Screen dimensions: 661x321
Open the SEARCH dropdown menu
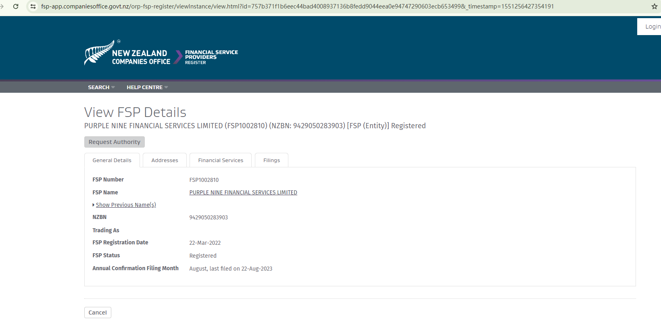[101, 87]
